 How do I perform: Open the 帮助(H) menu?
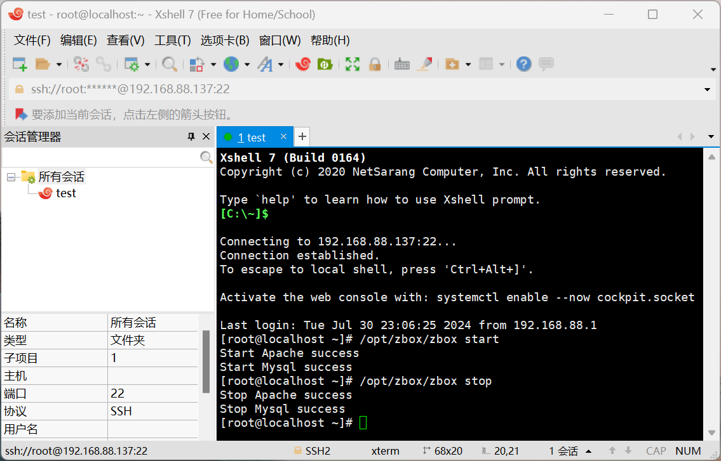(330, 41)
